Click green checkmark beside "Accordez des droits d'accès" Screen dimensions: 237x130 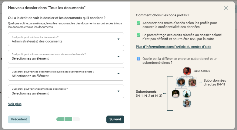(138, 23)
